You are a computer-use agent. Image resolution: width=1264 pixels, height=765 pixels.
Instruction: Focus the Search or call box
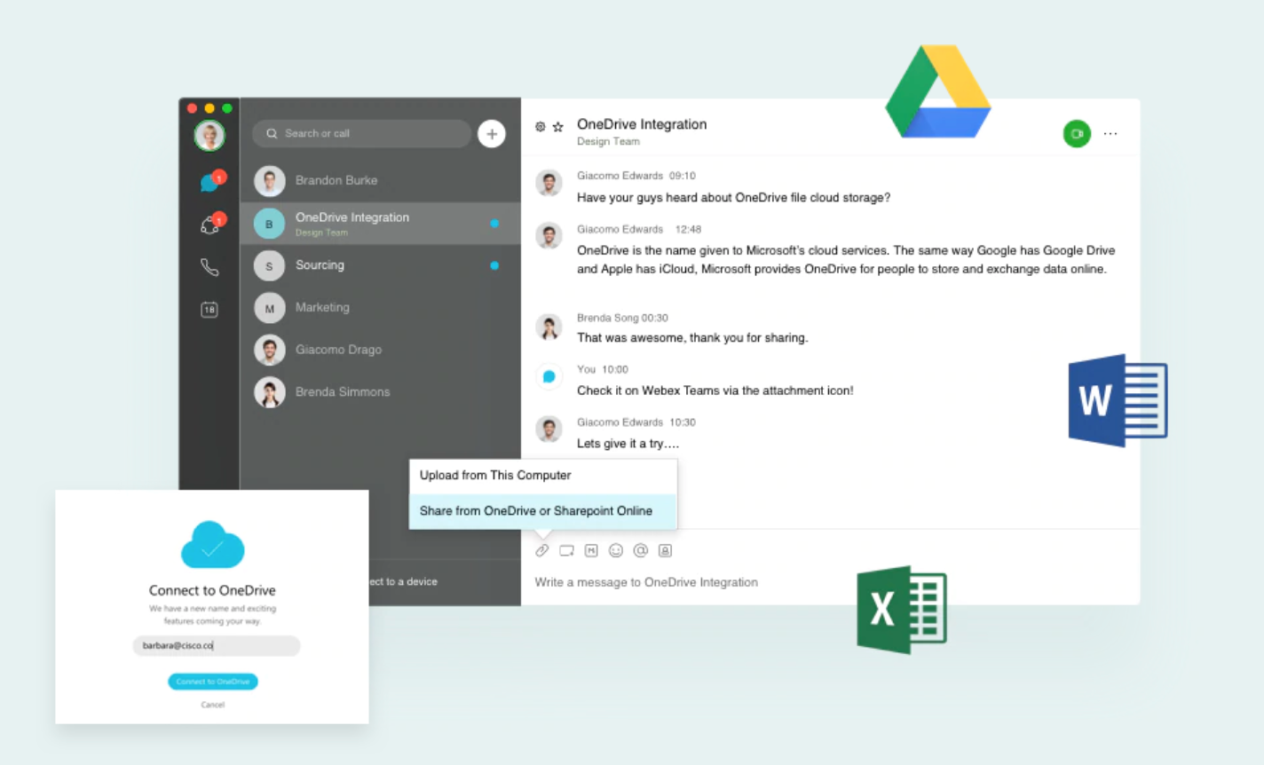click(364, 134)
